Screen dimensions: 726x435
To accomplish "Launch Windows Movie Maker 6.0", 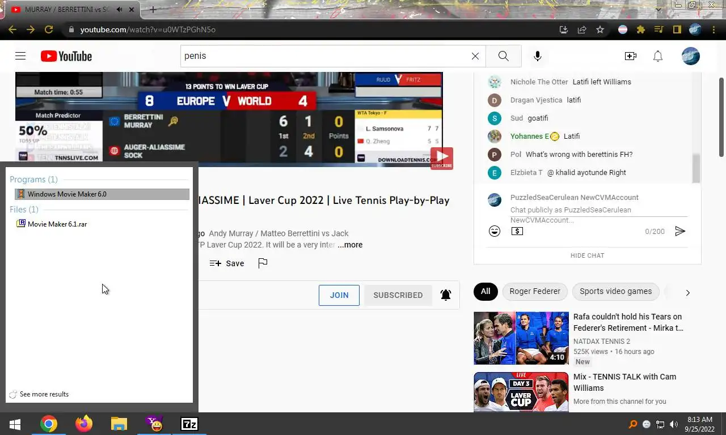I will click(x=102, y=194).
